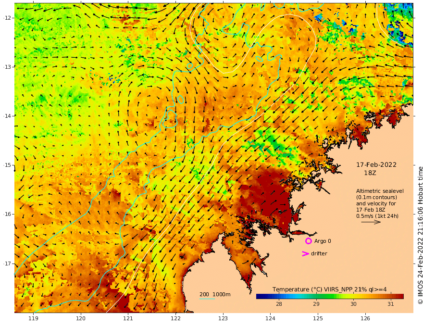Click the 18Z time label

coord(370,173)
